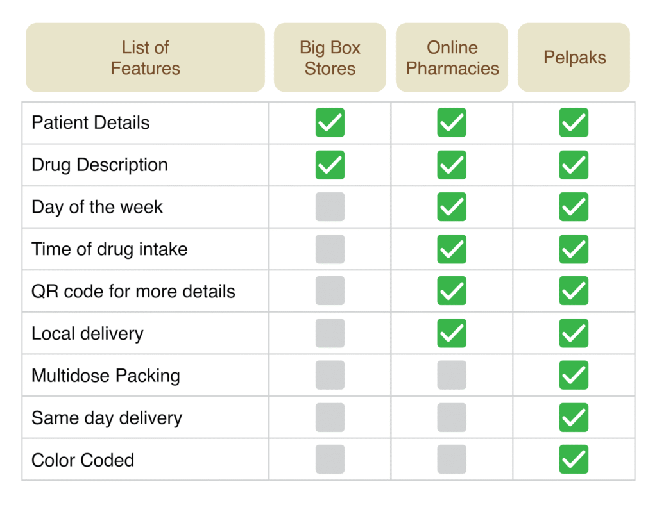Click Online Pharmacies QR code checkmark

pos(452,291)
